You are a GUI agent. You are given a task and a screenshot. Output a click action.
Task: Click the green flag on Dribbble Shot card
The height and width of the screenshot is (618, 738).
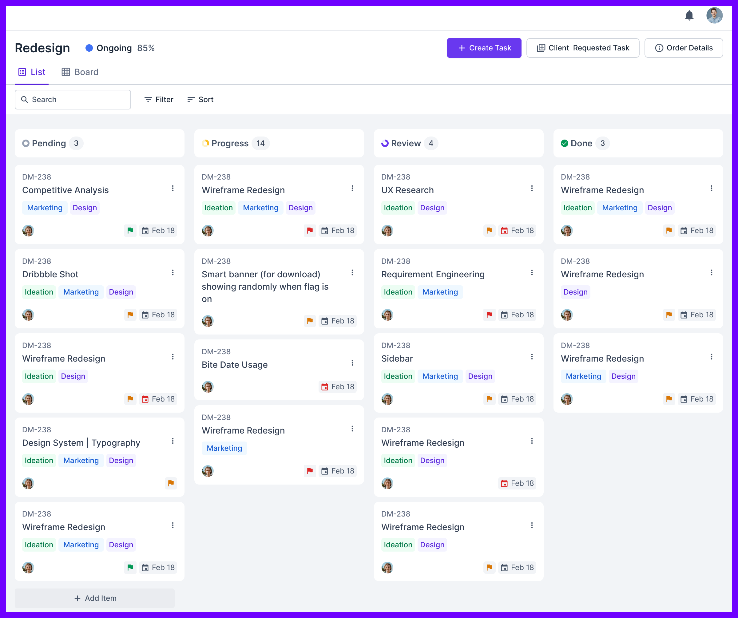point(130,315)
